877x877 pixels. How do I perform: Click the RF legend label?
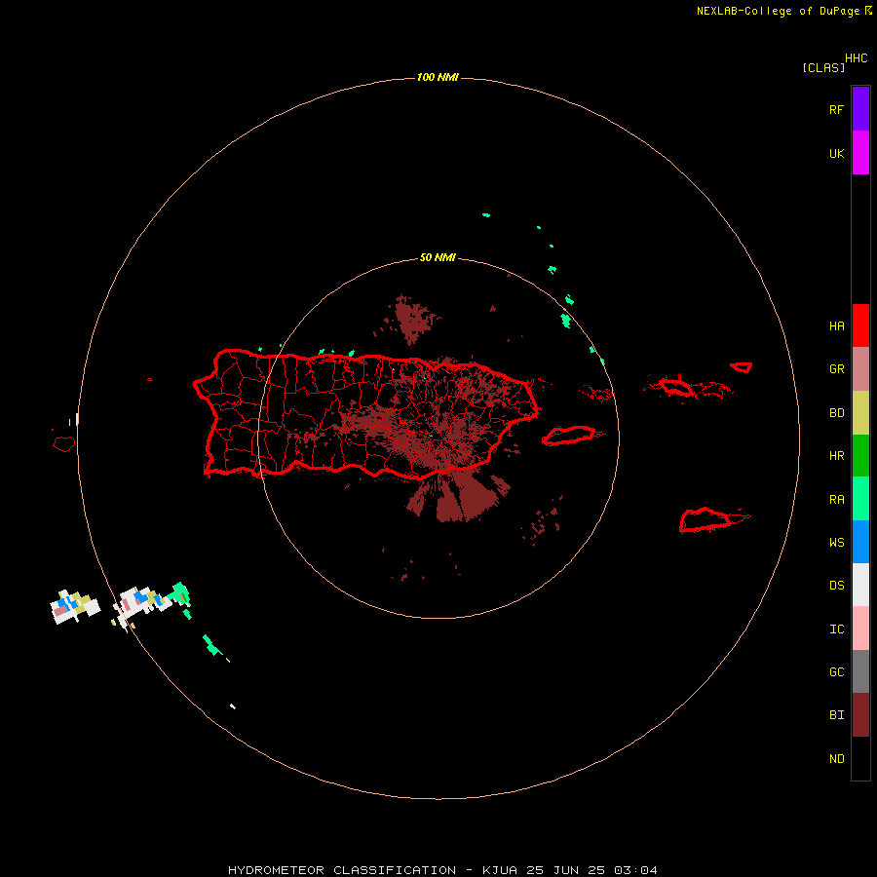pos(836,110)
